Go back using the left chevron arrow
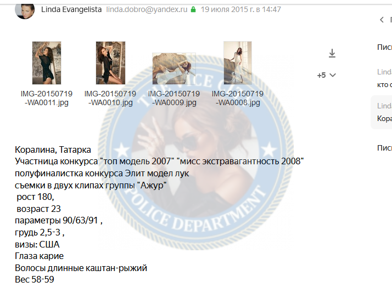Image resolution: width=392 pixels, height=305 pixels. pos(382,20)
